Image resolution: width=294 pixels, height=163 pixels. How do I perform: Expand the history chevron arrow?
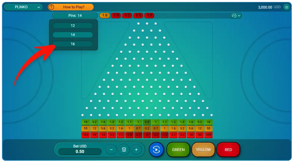(239, 16)
